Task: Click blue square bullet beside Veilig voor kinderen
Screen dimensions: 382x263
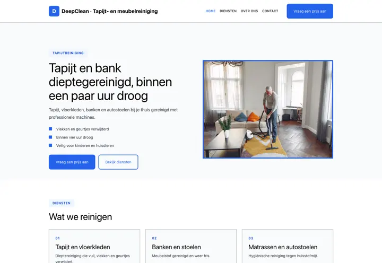Action: 50,145
